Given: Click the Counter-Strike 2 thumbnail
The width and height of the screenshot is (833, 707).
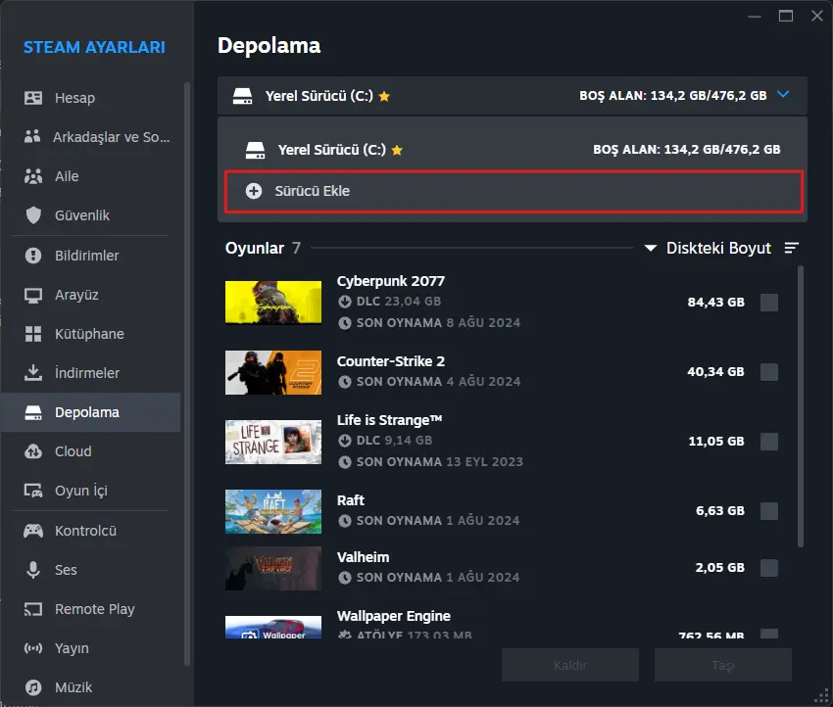Looking at the screenshot, I should [x=273, y=372].
